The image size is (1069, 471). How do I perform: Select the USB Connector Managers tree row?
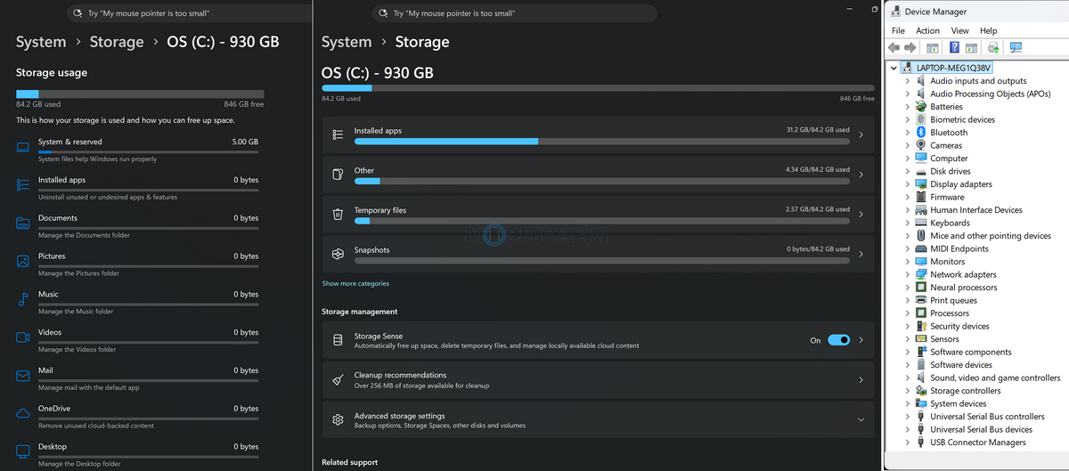tap(978, 443)
